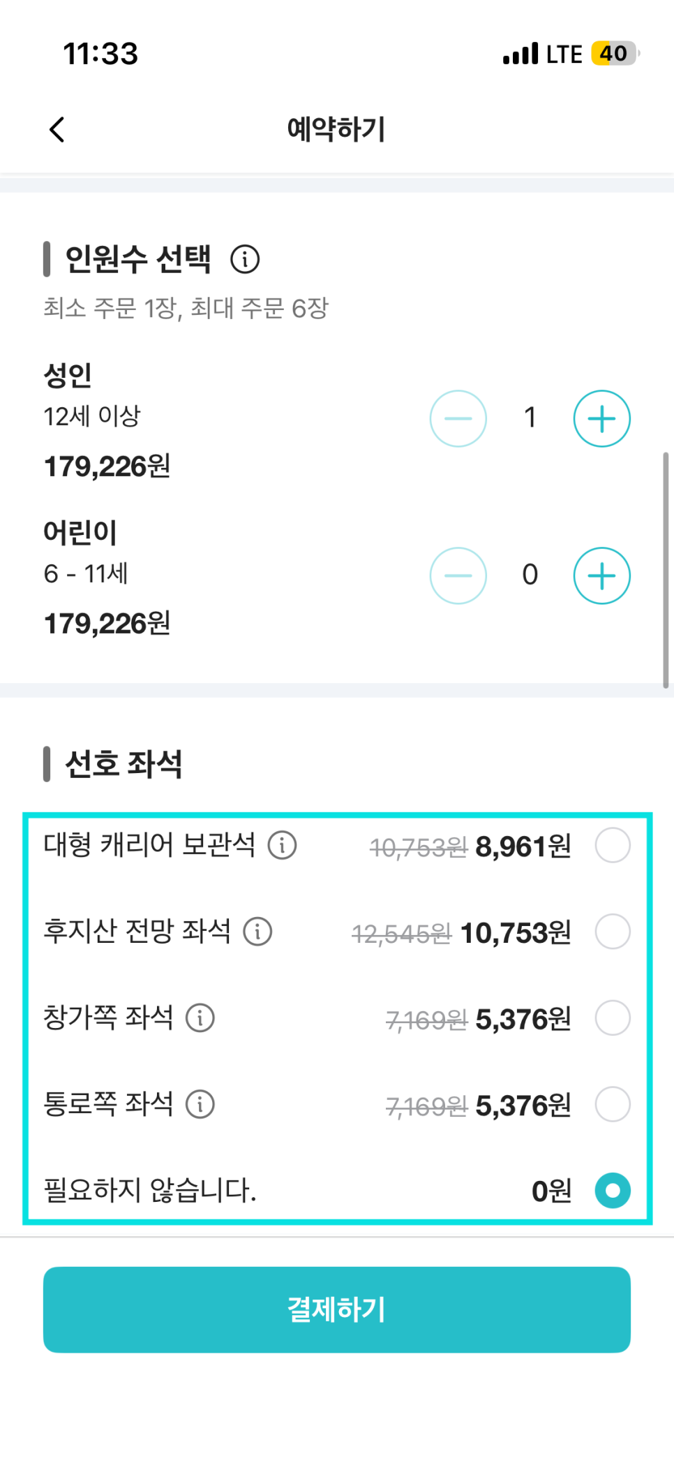Viewport: 674px width, 1461px height.
Task: Tap the 후지산 전망 좌석 discounted price 10,753원
Action: [x=516, y=933]
